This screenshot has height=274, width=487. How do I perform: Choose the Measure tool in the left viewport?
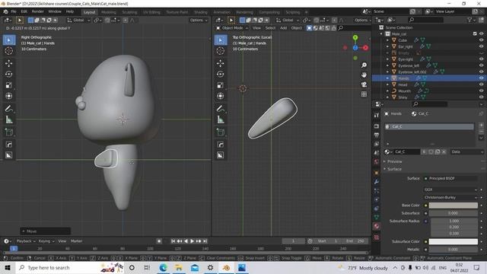pyautogui.click(x=8, y=119)
